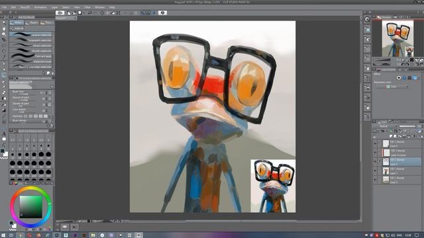Image resolution: width=424 pixels, height=238 pixels.
Task: Select the main foreground color swatch in toolbox
Action: click(x=3, y=151)
